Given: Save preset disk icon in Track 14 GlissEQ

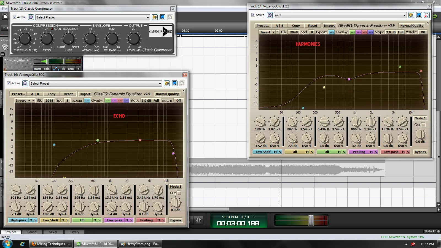Looking at the screenshot, I should 419,15.
